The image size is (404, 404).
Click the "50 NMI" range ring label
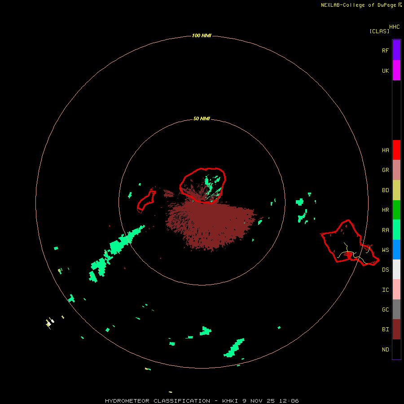(x=202, y=119)
